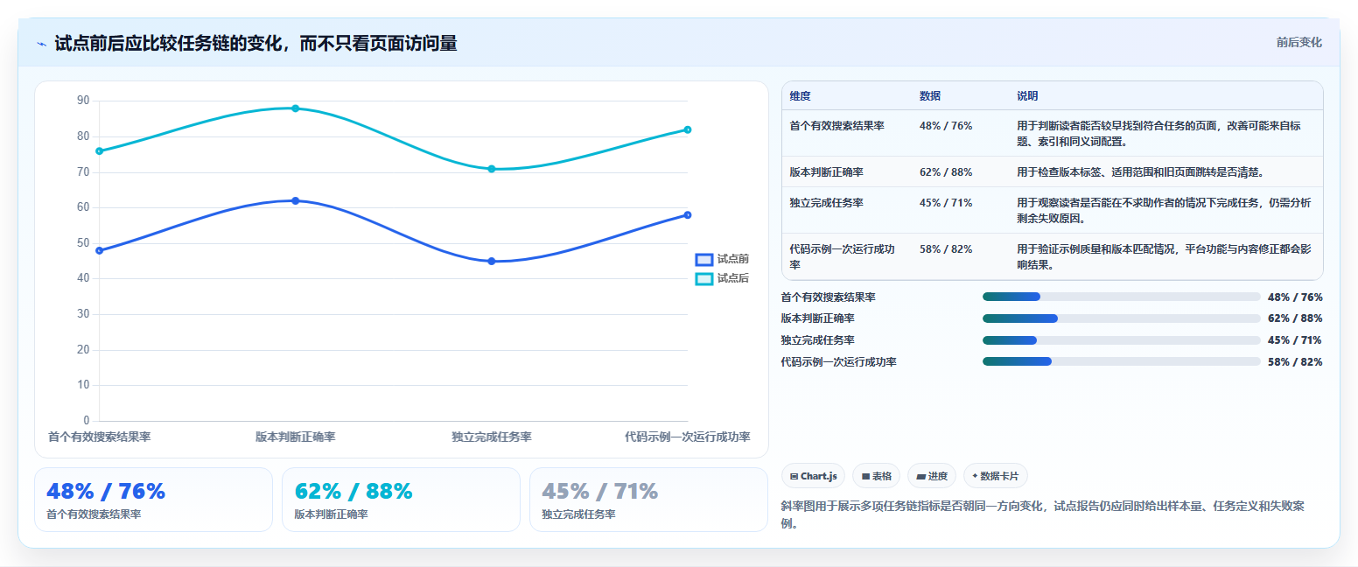Select the 表格 chip
The width and height of the screenshot is (1358, 567).
point(876,476)
